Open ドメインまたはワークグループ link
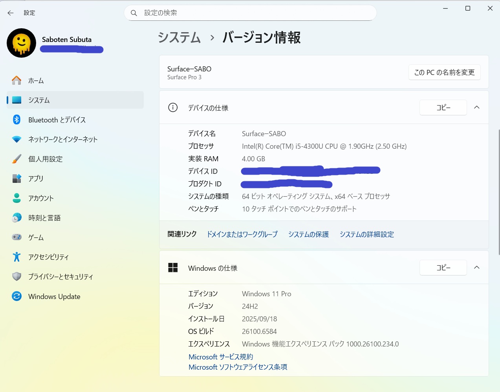Viewport: 500px width, 392px height. [242, 234]
